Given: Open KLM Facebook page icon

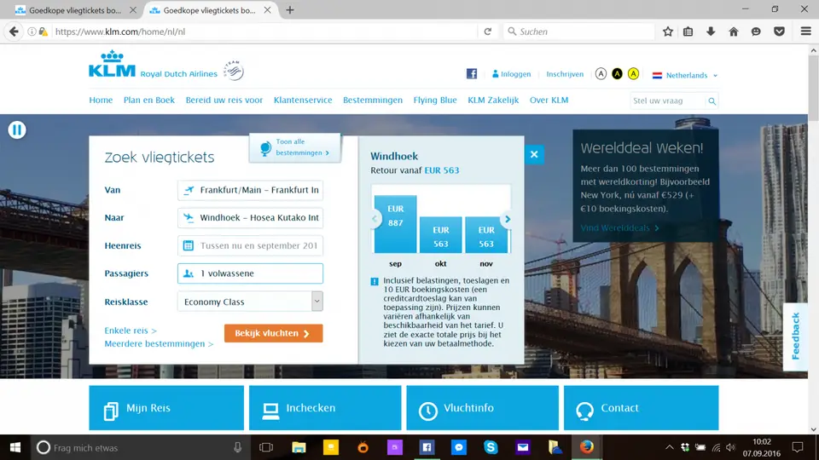Looking at the screenshot, I should click(x=472, y=73).
